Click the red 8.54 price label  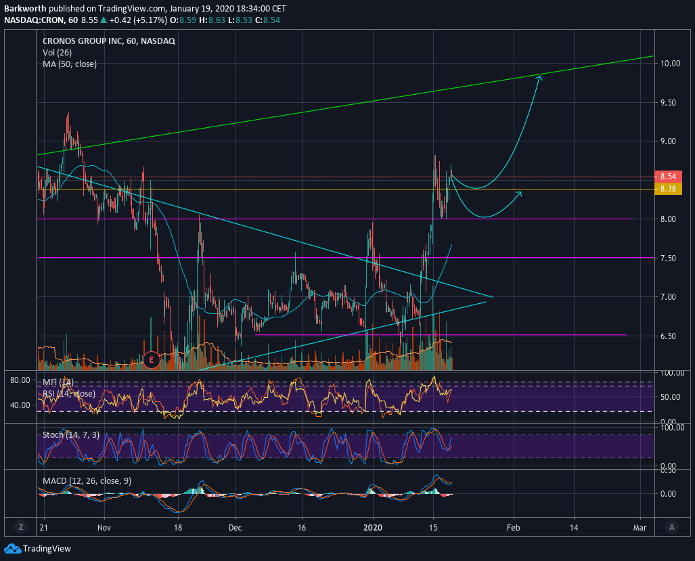[x=668, y=177]
